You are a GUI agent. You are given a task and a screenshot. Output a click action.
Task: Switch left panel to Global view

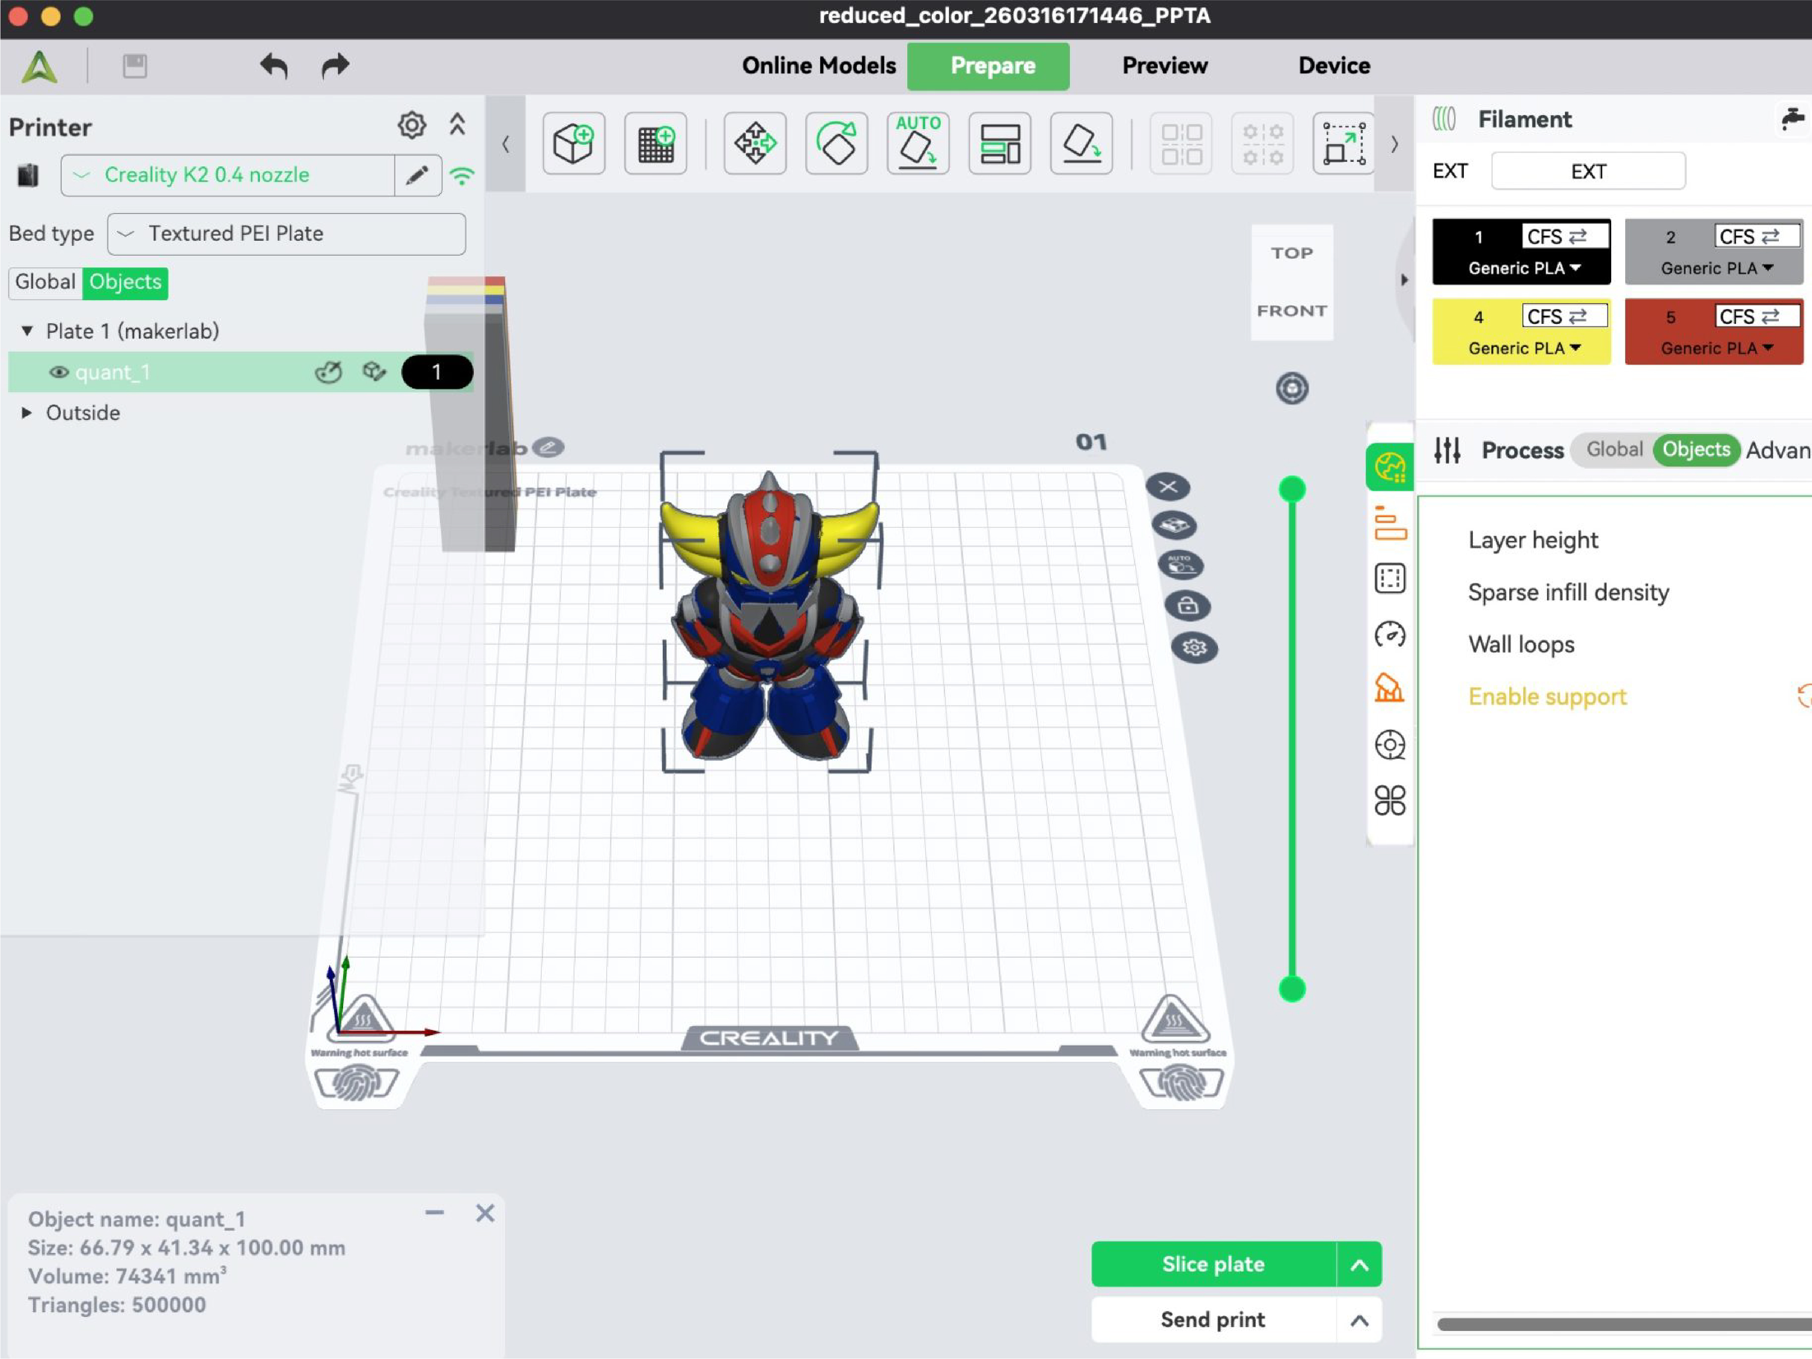click(x=45, y=282)
